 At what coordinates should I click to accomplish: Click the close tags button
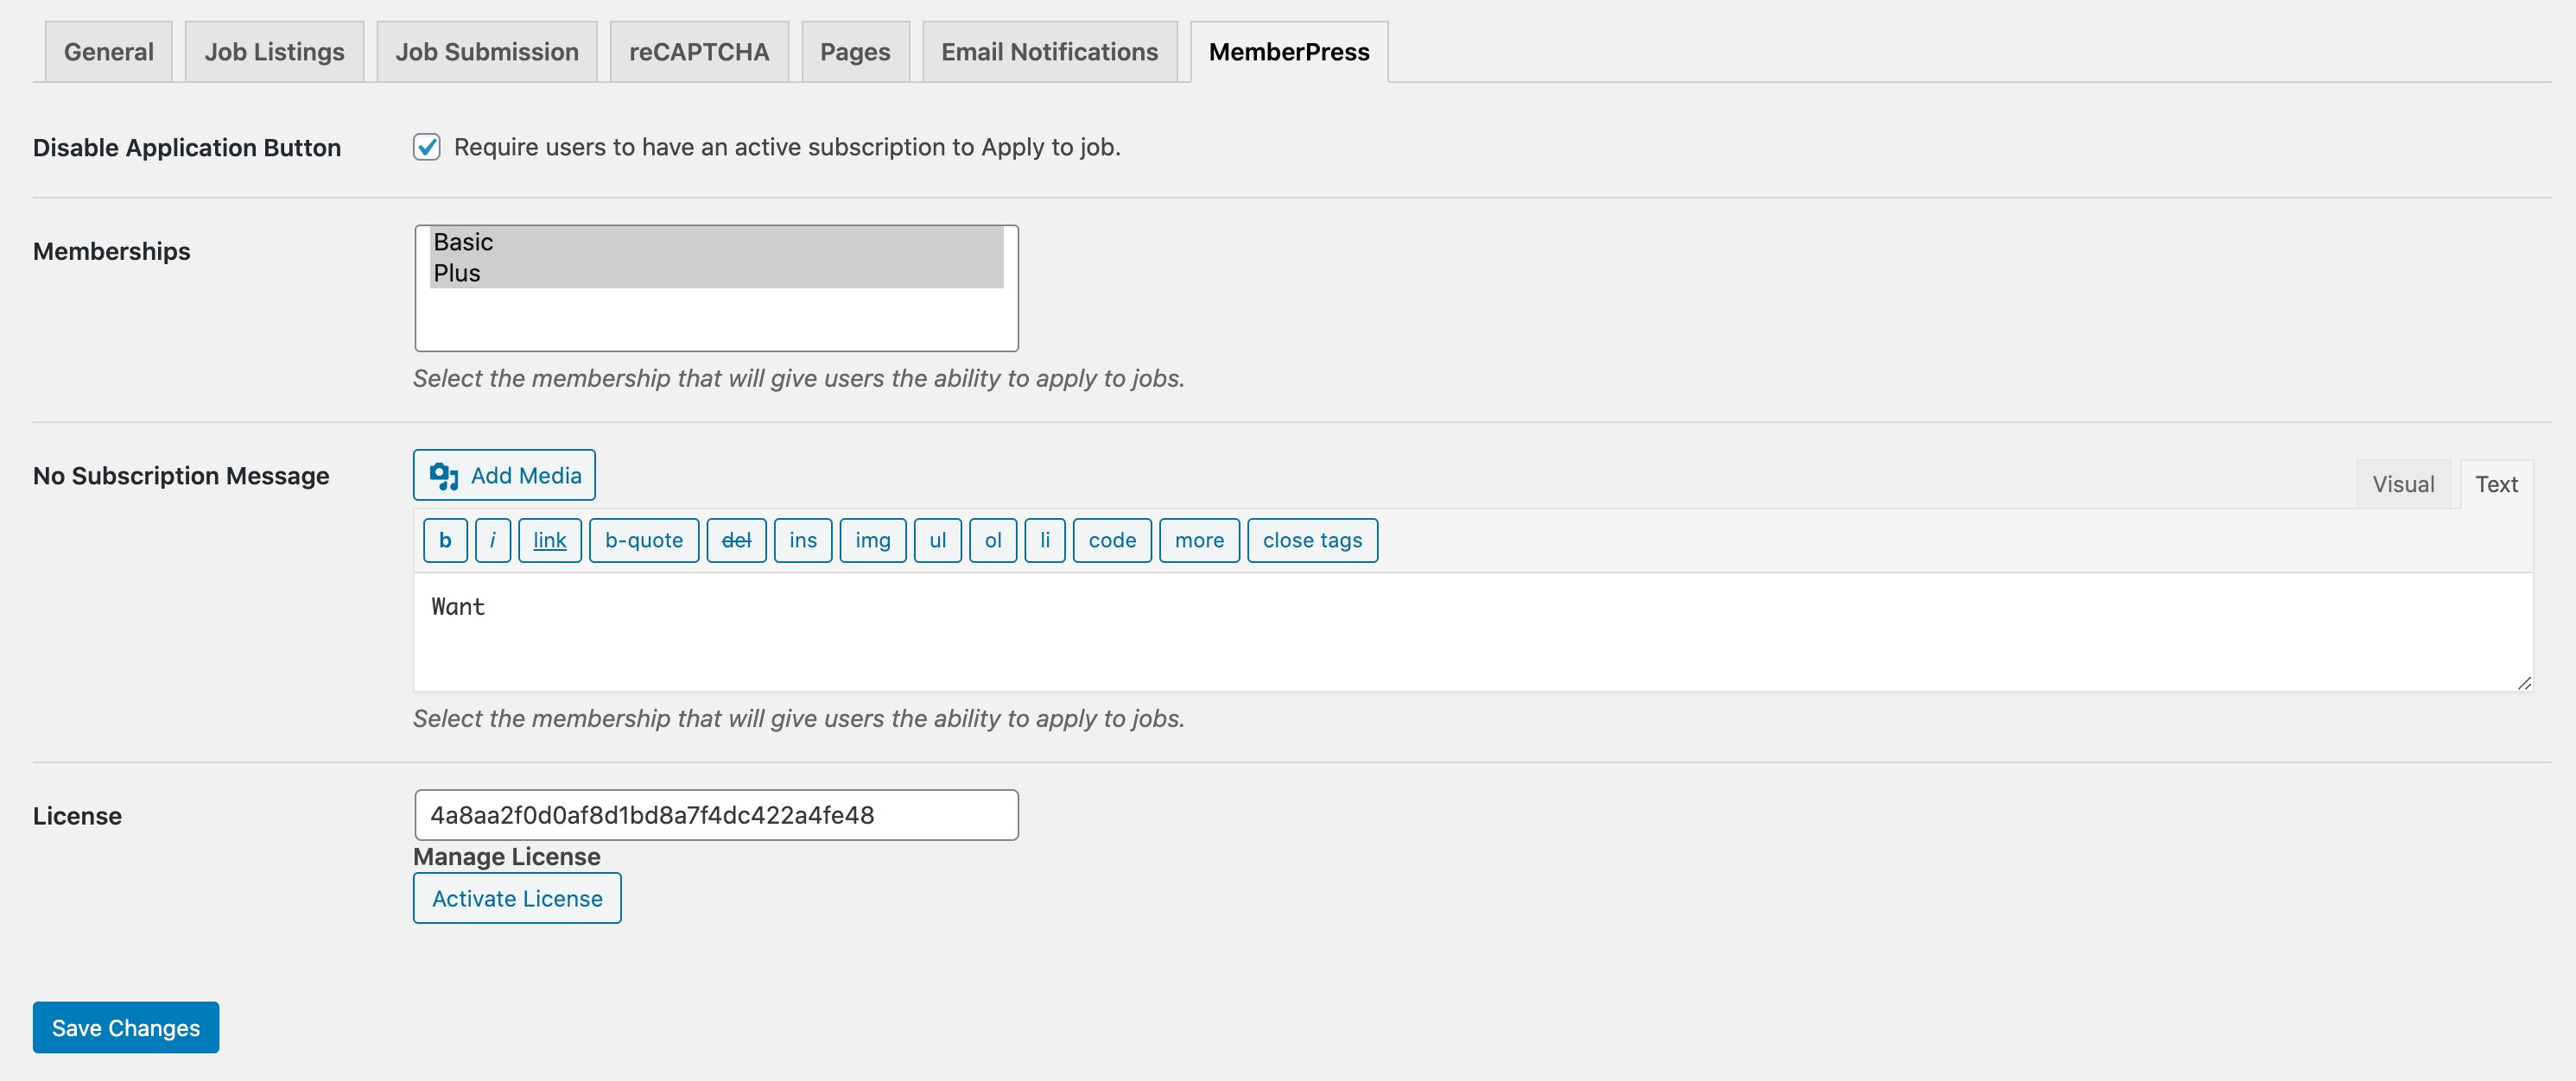pos(1312,540)
